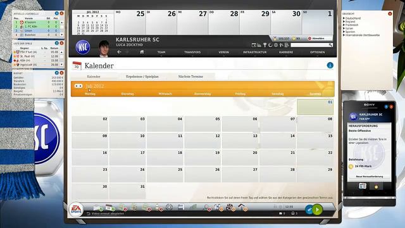The height and width of the screenshot is (228, 405).
Task: Select Bielefeld row in league table
Action: point(37,35)
